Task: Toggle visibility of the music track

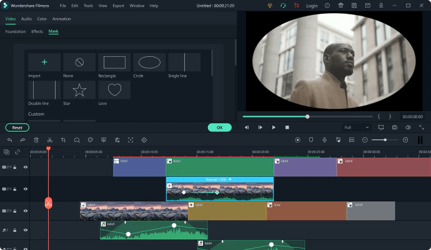Action: coord(26,231)
